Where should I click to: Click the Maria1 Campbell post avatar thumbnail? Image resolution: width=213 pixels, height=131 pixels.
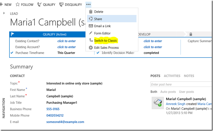157,102
